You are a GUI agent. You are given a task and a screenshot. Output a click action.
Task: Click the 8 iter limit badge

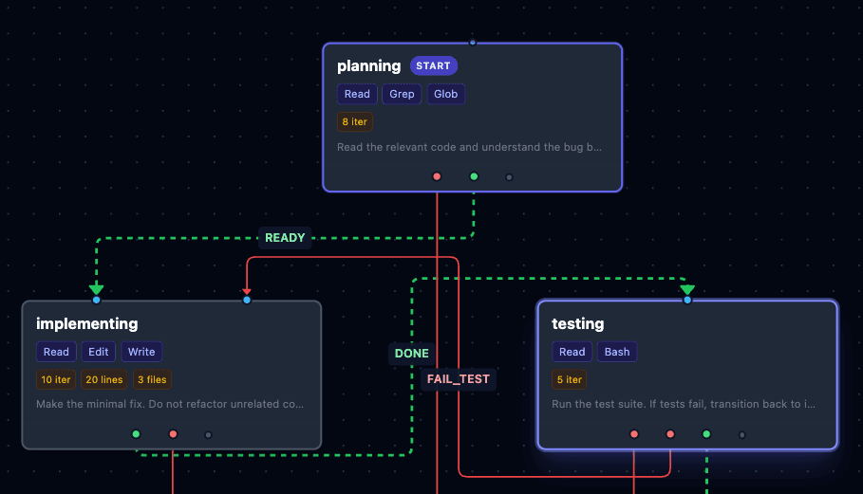coord(354,122)
